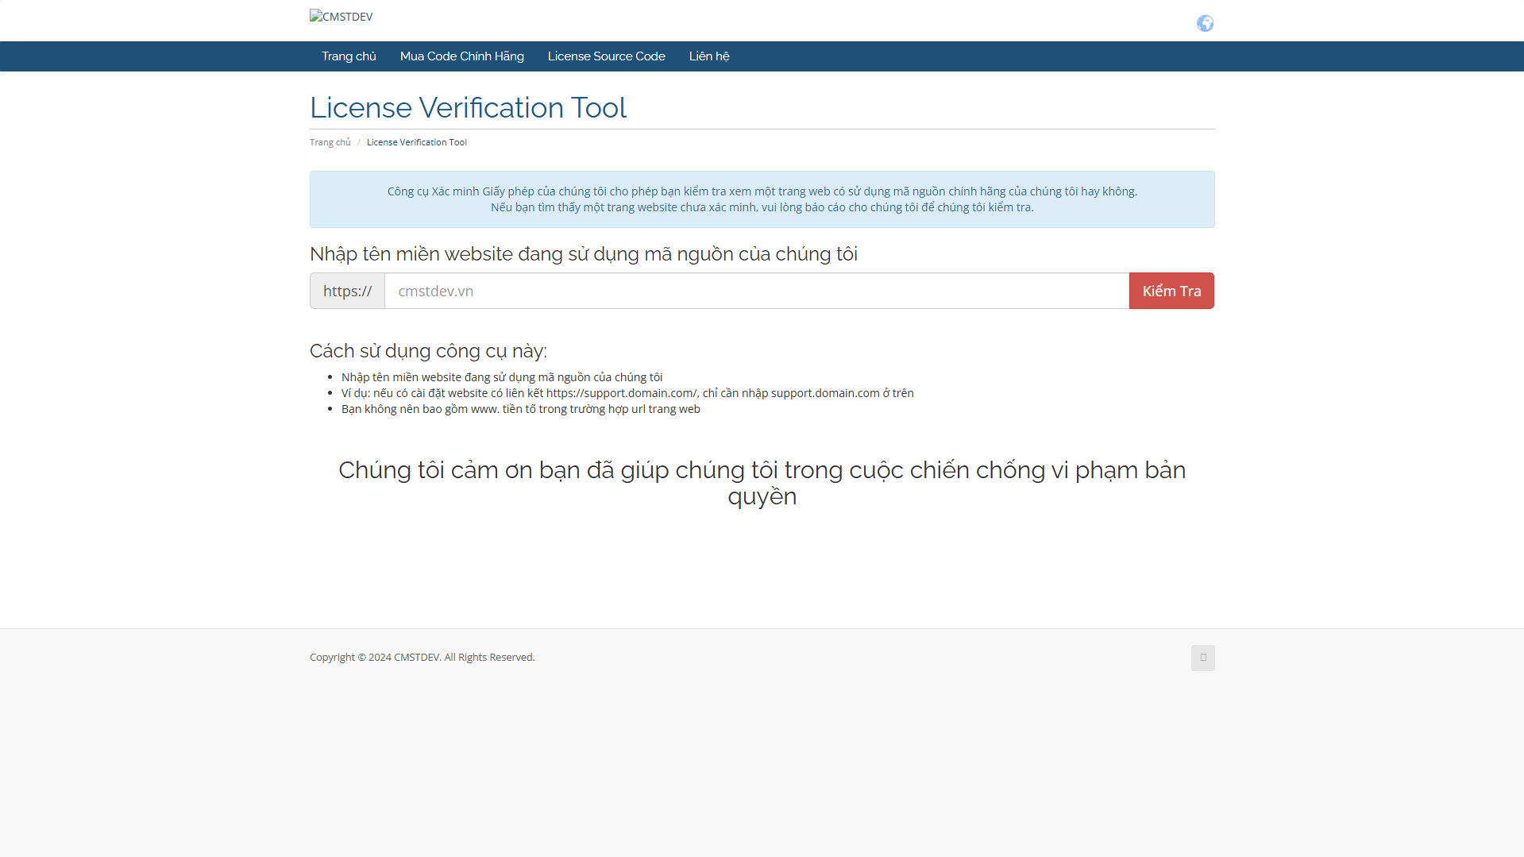Click the blue information notice box

[x=762, y=199]
